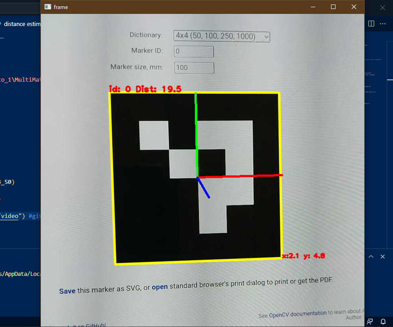This screenshot has height=327, width=393.
Task: Select the Marker ID input field
Action: [194, 51]
